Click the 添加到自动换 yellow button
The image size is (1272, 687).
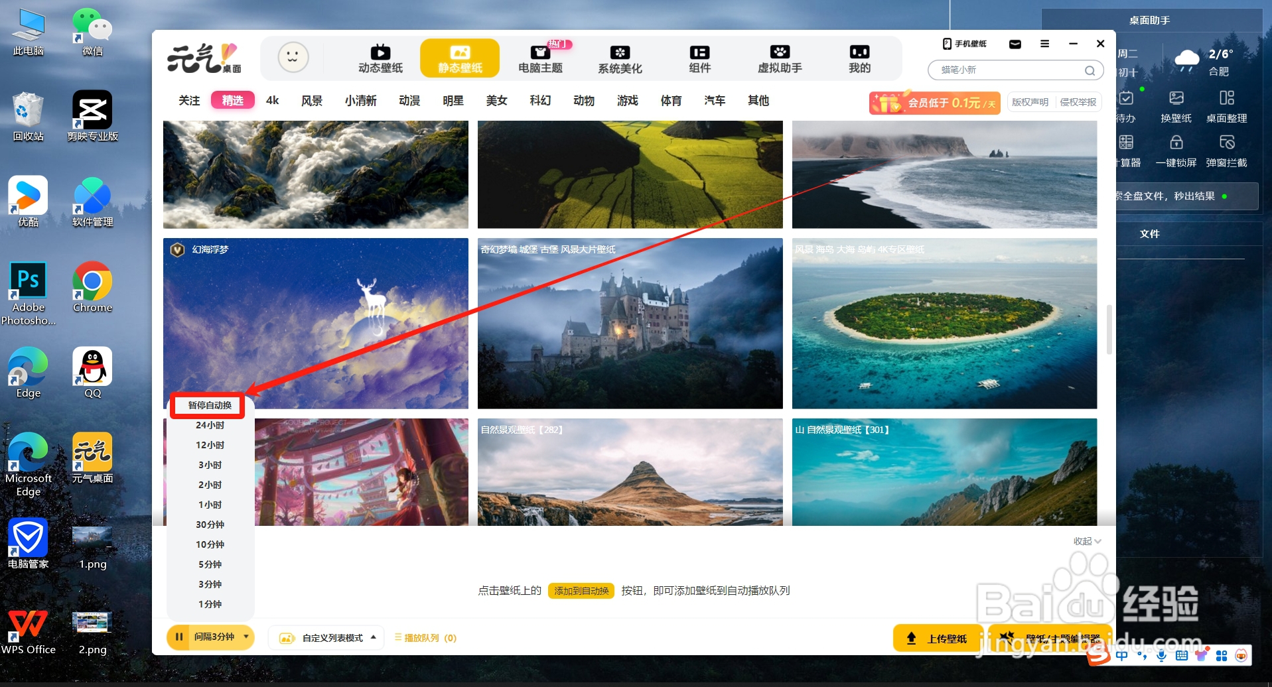pos(581,591)
